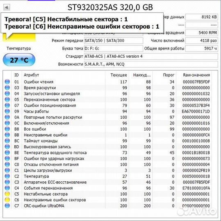The width and height of the screenshot is (221, 221).
Task: Click the Общее время работы value 5917 ч
Action: coord(201,48)
